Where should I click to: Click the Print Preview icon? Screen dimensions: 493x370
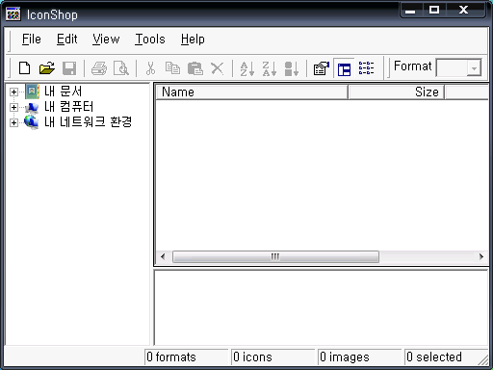(121, 68)
